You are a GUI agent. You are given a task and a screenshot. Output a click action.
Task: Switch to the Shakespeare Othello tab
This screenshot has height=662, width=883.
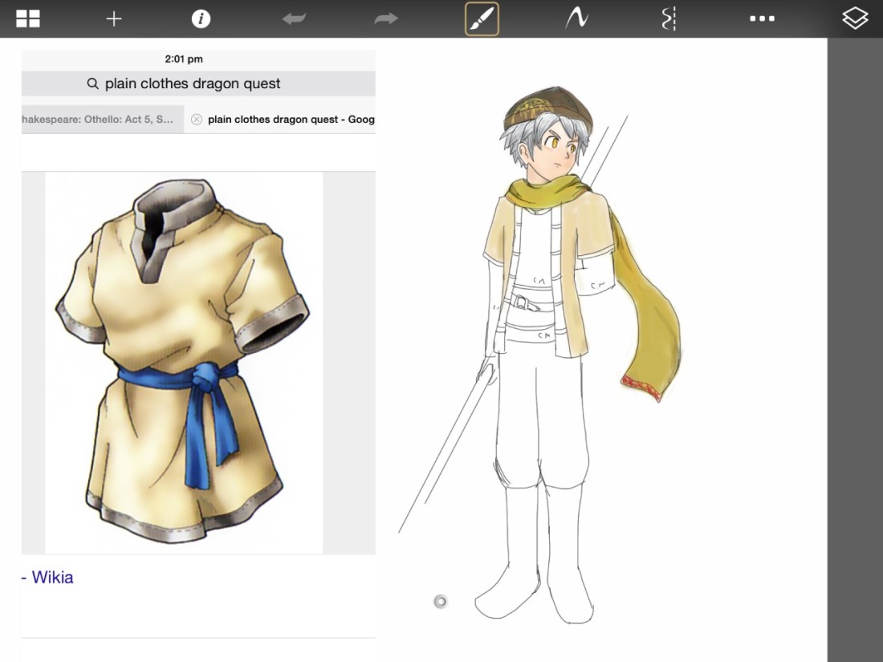(x=100, y=120)
